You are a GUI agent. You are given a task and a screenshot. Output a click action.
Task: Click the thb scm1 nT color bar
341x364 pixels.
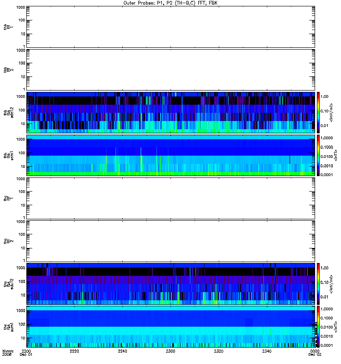coord(318,155)
